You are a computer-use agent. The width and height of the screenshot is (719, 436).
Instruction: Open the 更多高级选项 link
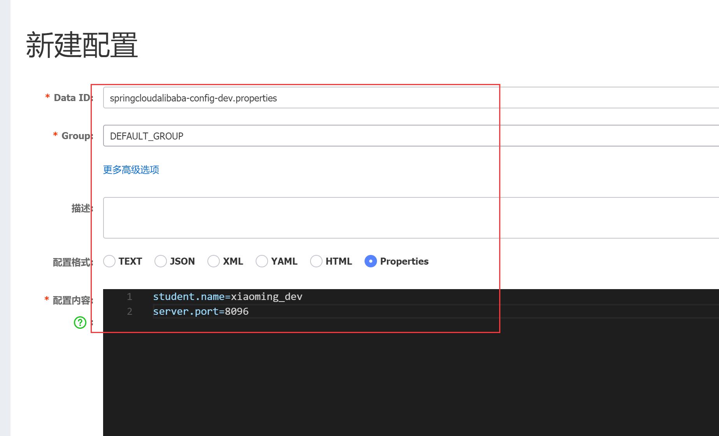pos(131,170)
